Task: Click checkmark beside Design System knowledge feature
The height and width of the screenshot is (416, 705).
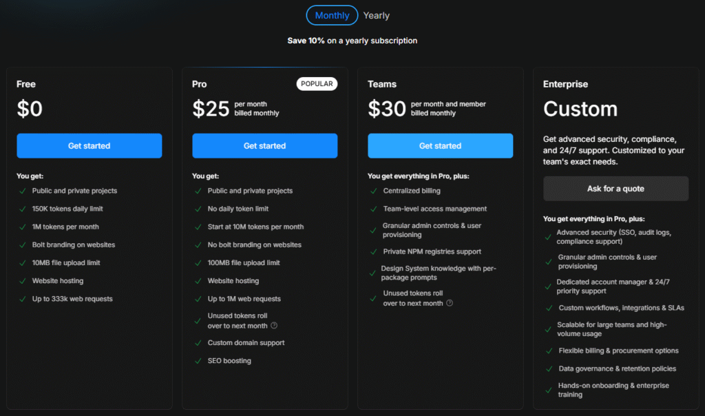Action: coord(372,273)
